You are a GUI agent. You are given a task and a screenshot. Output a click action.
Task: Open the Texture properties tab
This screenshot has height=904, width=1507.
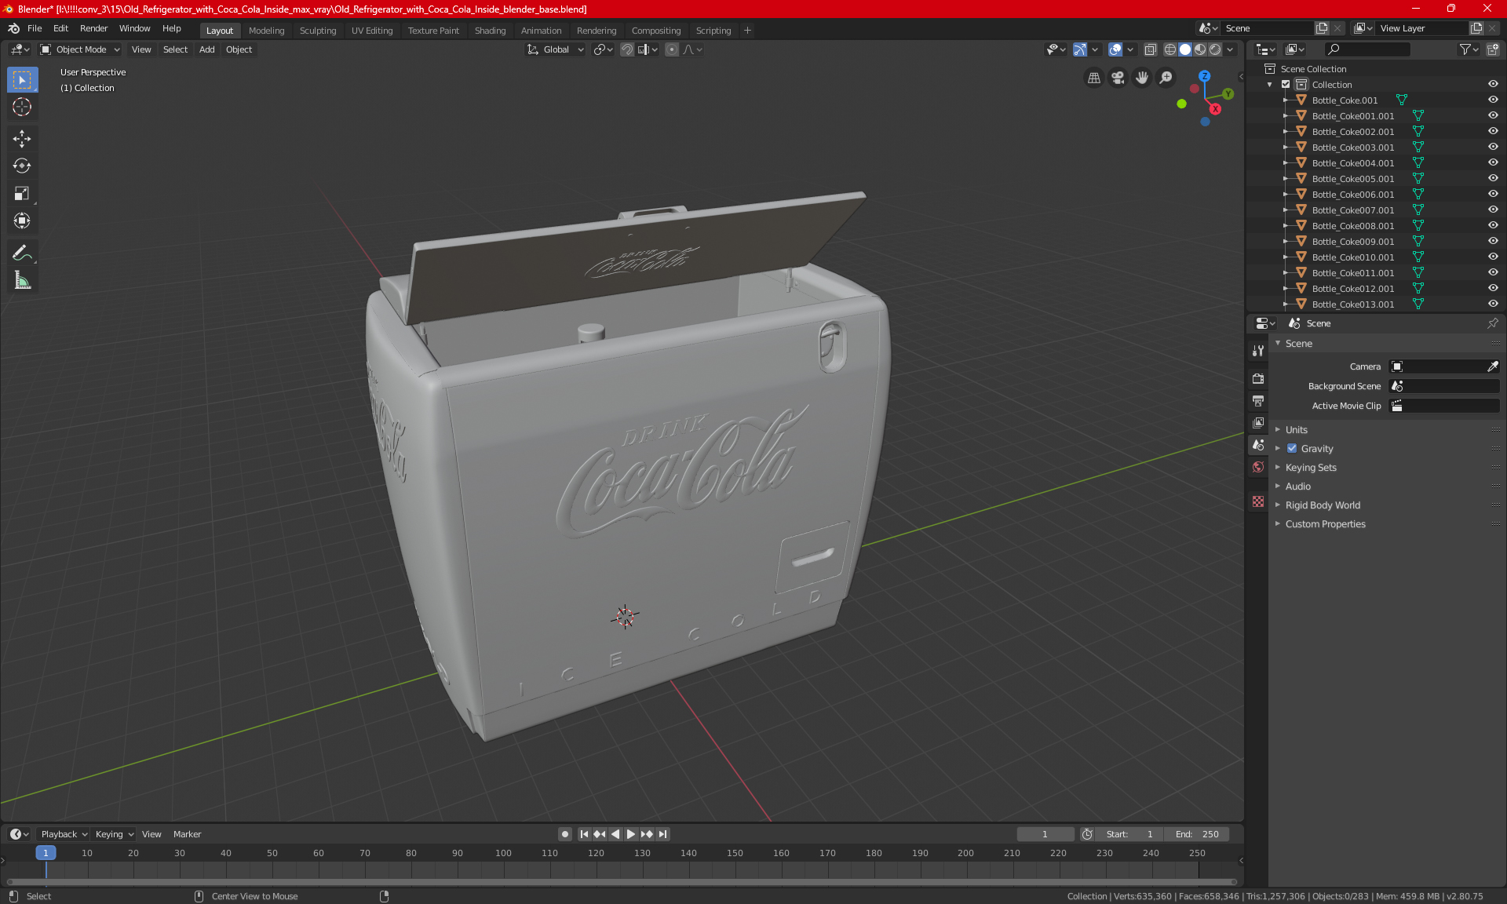click(1258, 501)
